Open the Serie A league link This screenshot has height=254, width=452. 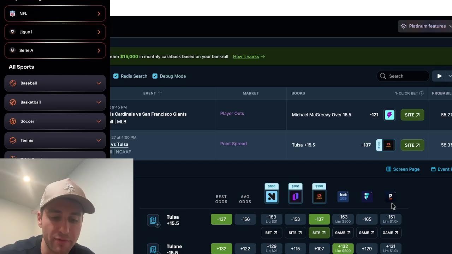click(55, 50)
